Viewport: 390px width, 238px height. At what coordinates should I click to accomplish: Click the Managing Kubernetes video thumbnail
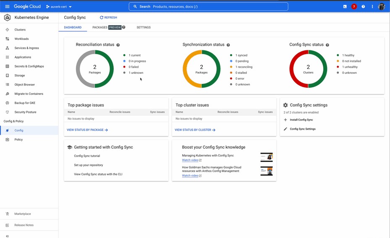[267, 157]
